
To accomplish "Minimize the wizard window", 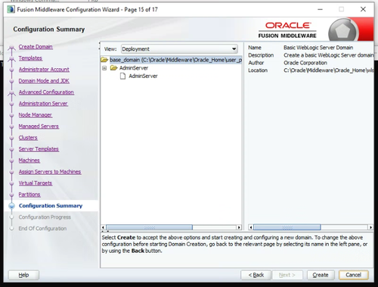I will 320,9.
